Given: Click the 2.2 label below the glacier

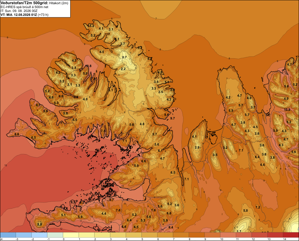Looking at the screenshot, I should (x=123, y=69).
